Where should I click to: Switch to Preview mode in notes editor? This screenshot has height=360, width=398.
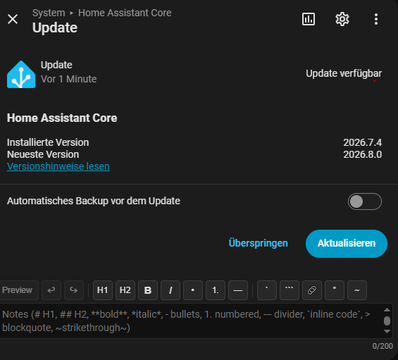click(x=18, y=290)
